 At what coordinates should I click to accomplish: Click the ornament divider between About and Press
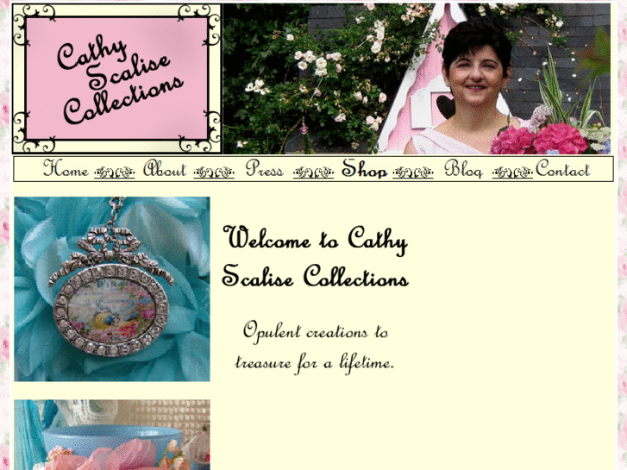tap(214, 172)
